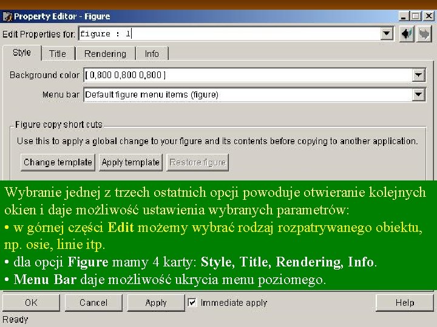
Task: Confirm with the OK button
Action: pos(31,303)
